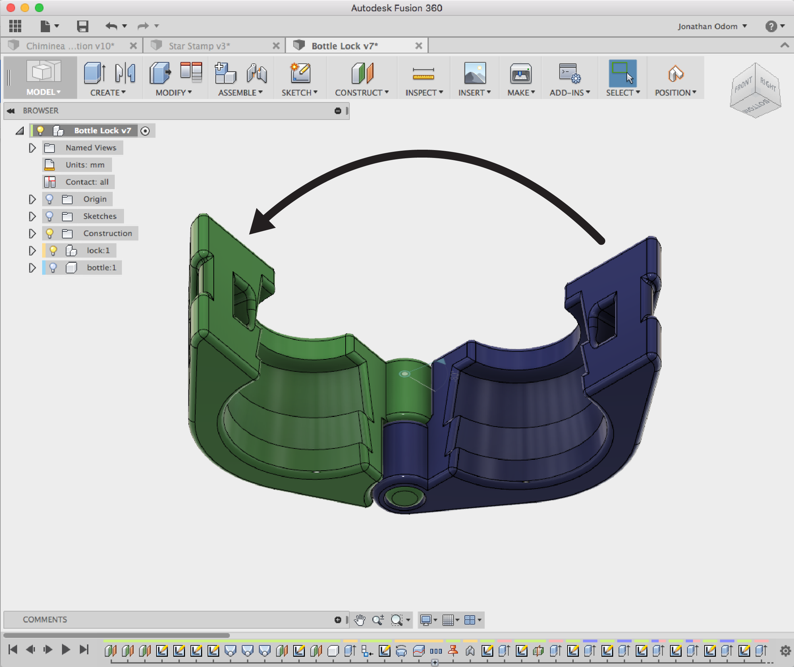This screenshot has width=794, height=667.
Task: Click the Undo arrow icon
Action: point(111,26)
